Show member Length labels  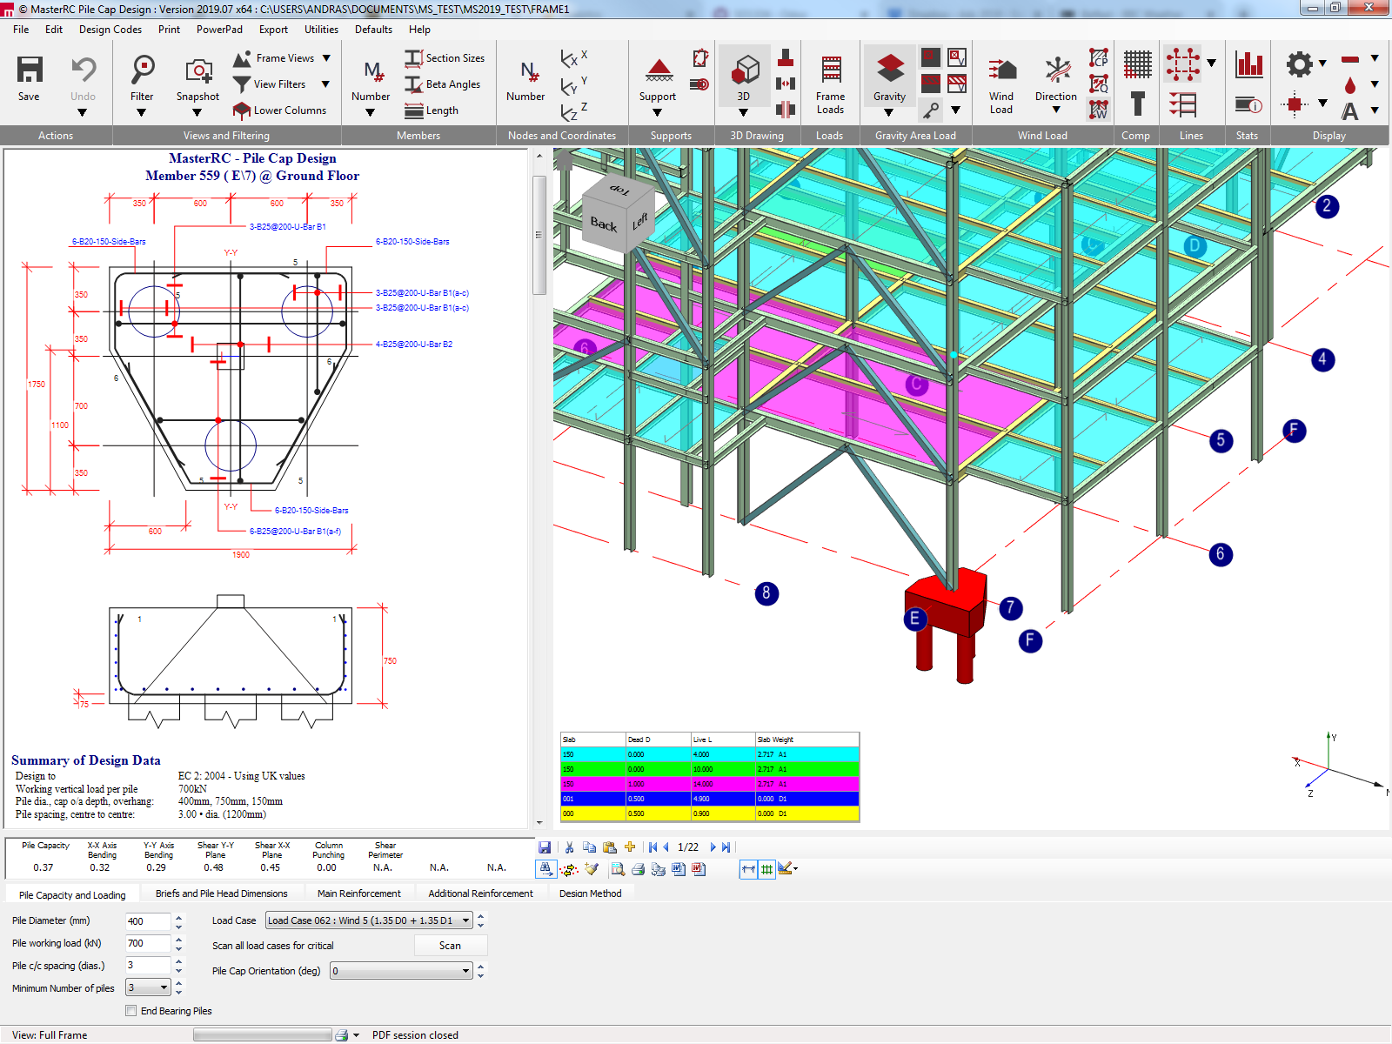(x=433, y=110)
